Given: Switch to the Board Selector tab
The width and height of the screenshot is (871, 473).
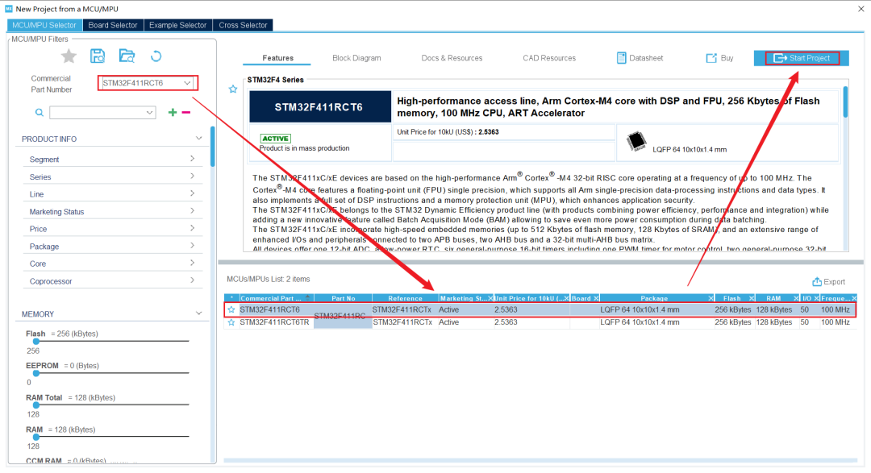Looking at the screenshot, I should coord(113,25).
